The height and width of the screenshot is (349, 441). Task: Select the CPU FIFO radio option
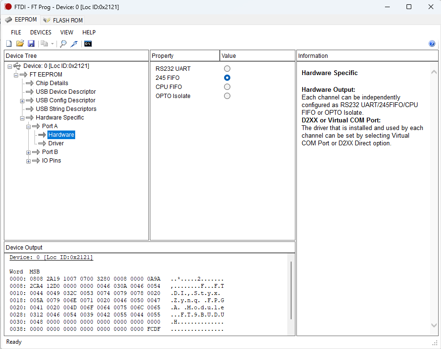coord(227,87)
